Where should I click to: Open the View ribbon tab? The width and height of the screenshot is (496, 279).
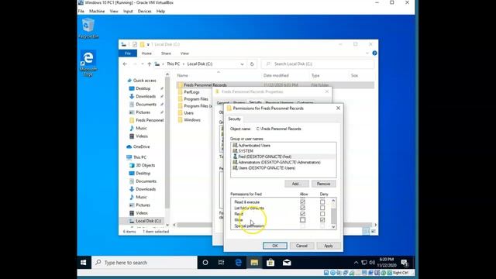184,53
